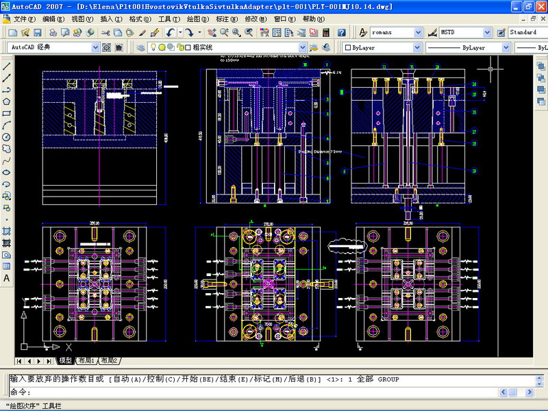Toggle the layer freeze sun icon

point(162,47)
